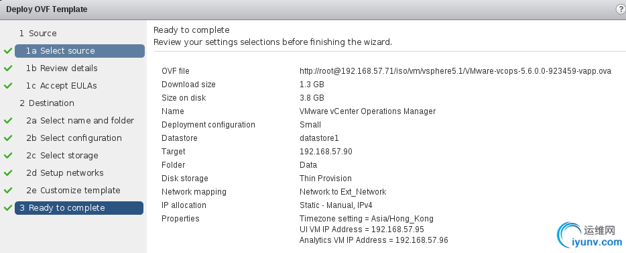Open the help question mark icon

click(621, 9)
